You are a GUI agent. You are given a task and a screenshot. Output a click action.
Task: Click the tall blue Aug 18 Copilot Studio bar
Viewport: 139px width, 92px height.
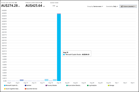coord(59,48)
